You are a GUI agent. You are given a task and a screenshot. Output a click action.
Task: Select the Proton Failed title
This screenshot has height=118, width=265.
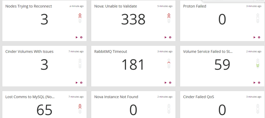(195, 6)
